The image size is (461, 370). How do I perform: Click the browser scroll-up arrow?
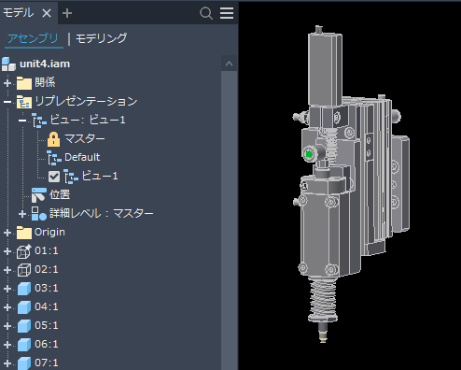(x=230, y=64)
